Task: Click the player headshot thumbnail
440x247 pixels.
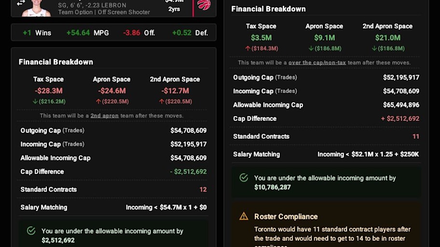Action: [x=36, y=8]
